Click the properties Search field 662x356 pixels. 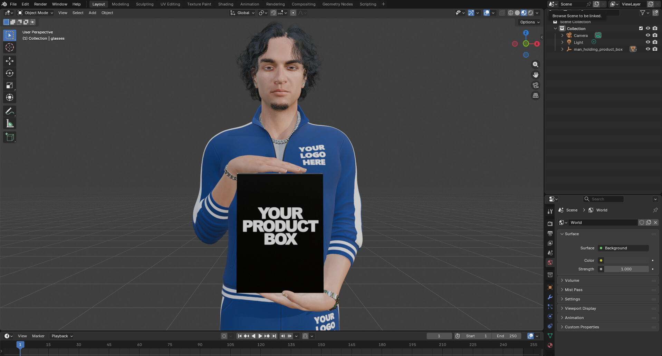[603, 199]
